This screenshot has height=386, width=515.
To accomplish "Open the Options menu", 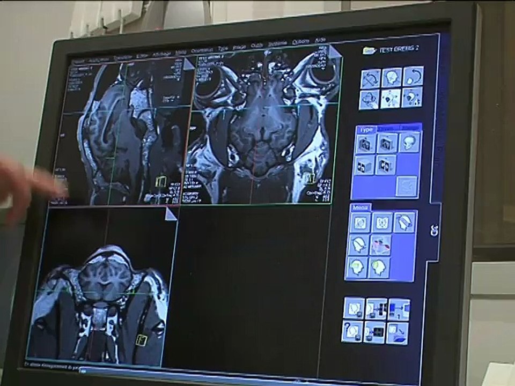I will (x=301, y=42).
